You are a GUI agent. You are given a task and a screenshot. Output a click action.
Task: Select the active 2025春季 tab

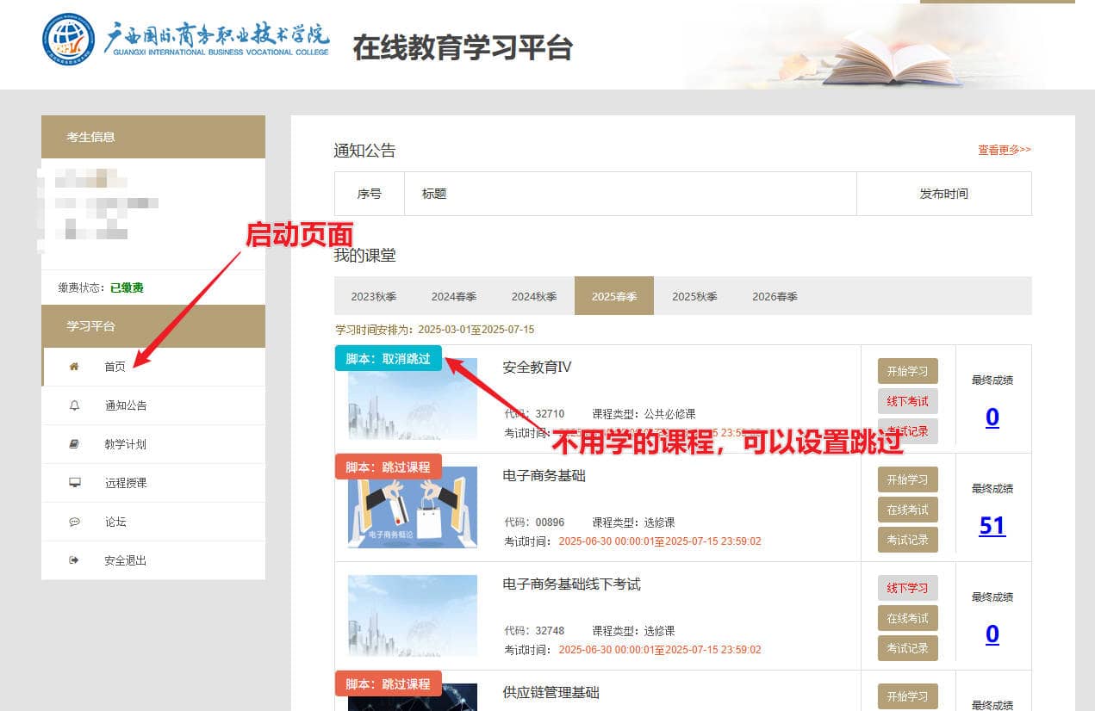(614, 296)
